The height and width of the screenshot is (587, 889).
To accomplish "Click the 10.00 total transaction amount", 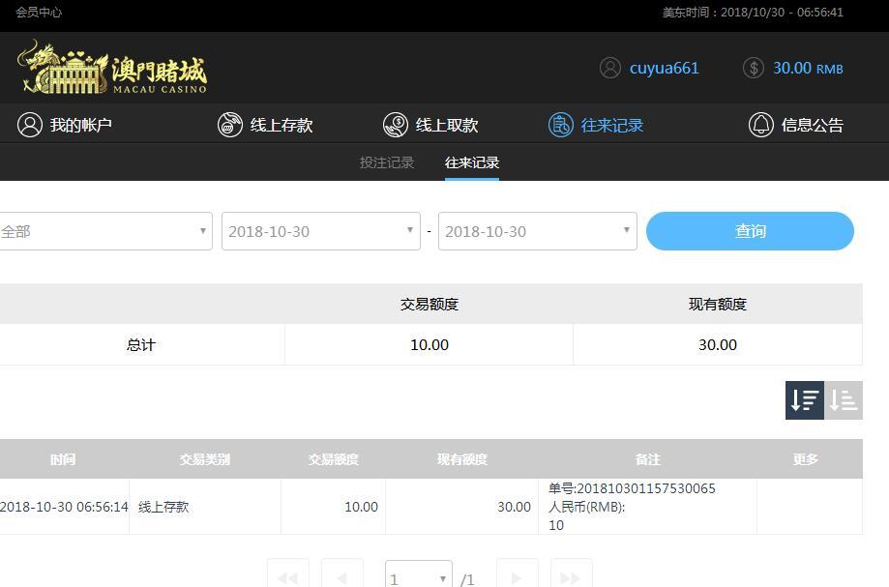I will click(x=430, y=345).
